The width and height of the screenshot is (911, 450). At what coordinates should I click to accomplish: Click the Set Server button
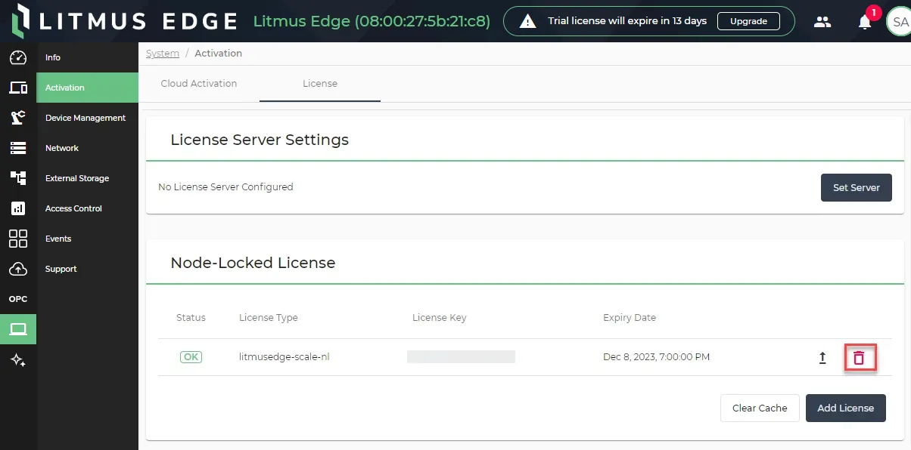856,187
